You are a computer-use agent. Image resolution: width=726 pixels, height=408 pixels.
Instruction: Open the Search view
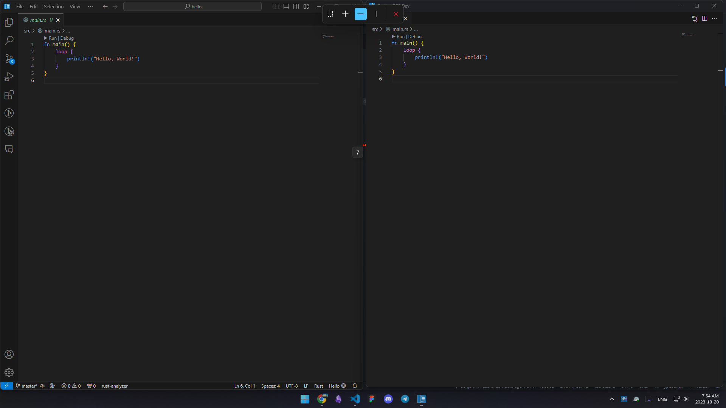[9, 40]
